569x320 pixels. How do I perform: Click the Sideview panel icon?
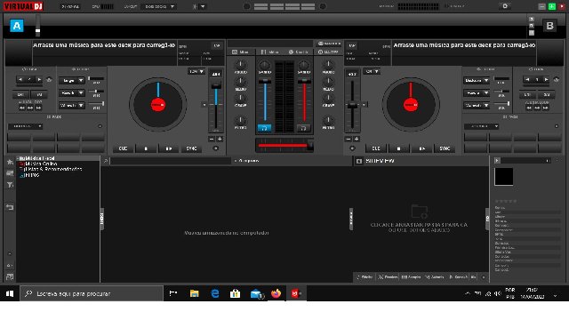click(x=359, y=161)
